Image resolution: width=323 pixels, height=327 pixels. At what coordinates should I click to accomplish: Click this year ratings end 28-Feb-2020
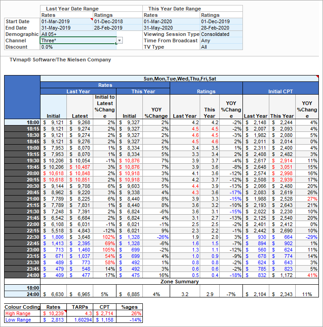click(222, 28)
